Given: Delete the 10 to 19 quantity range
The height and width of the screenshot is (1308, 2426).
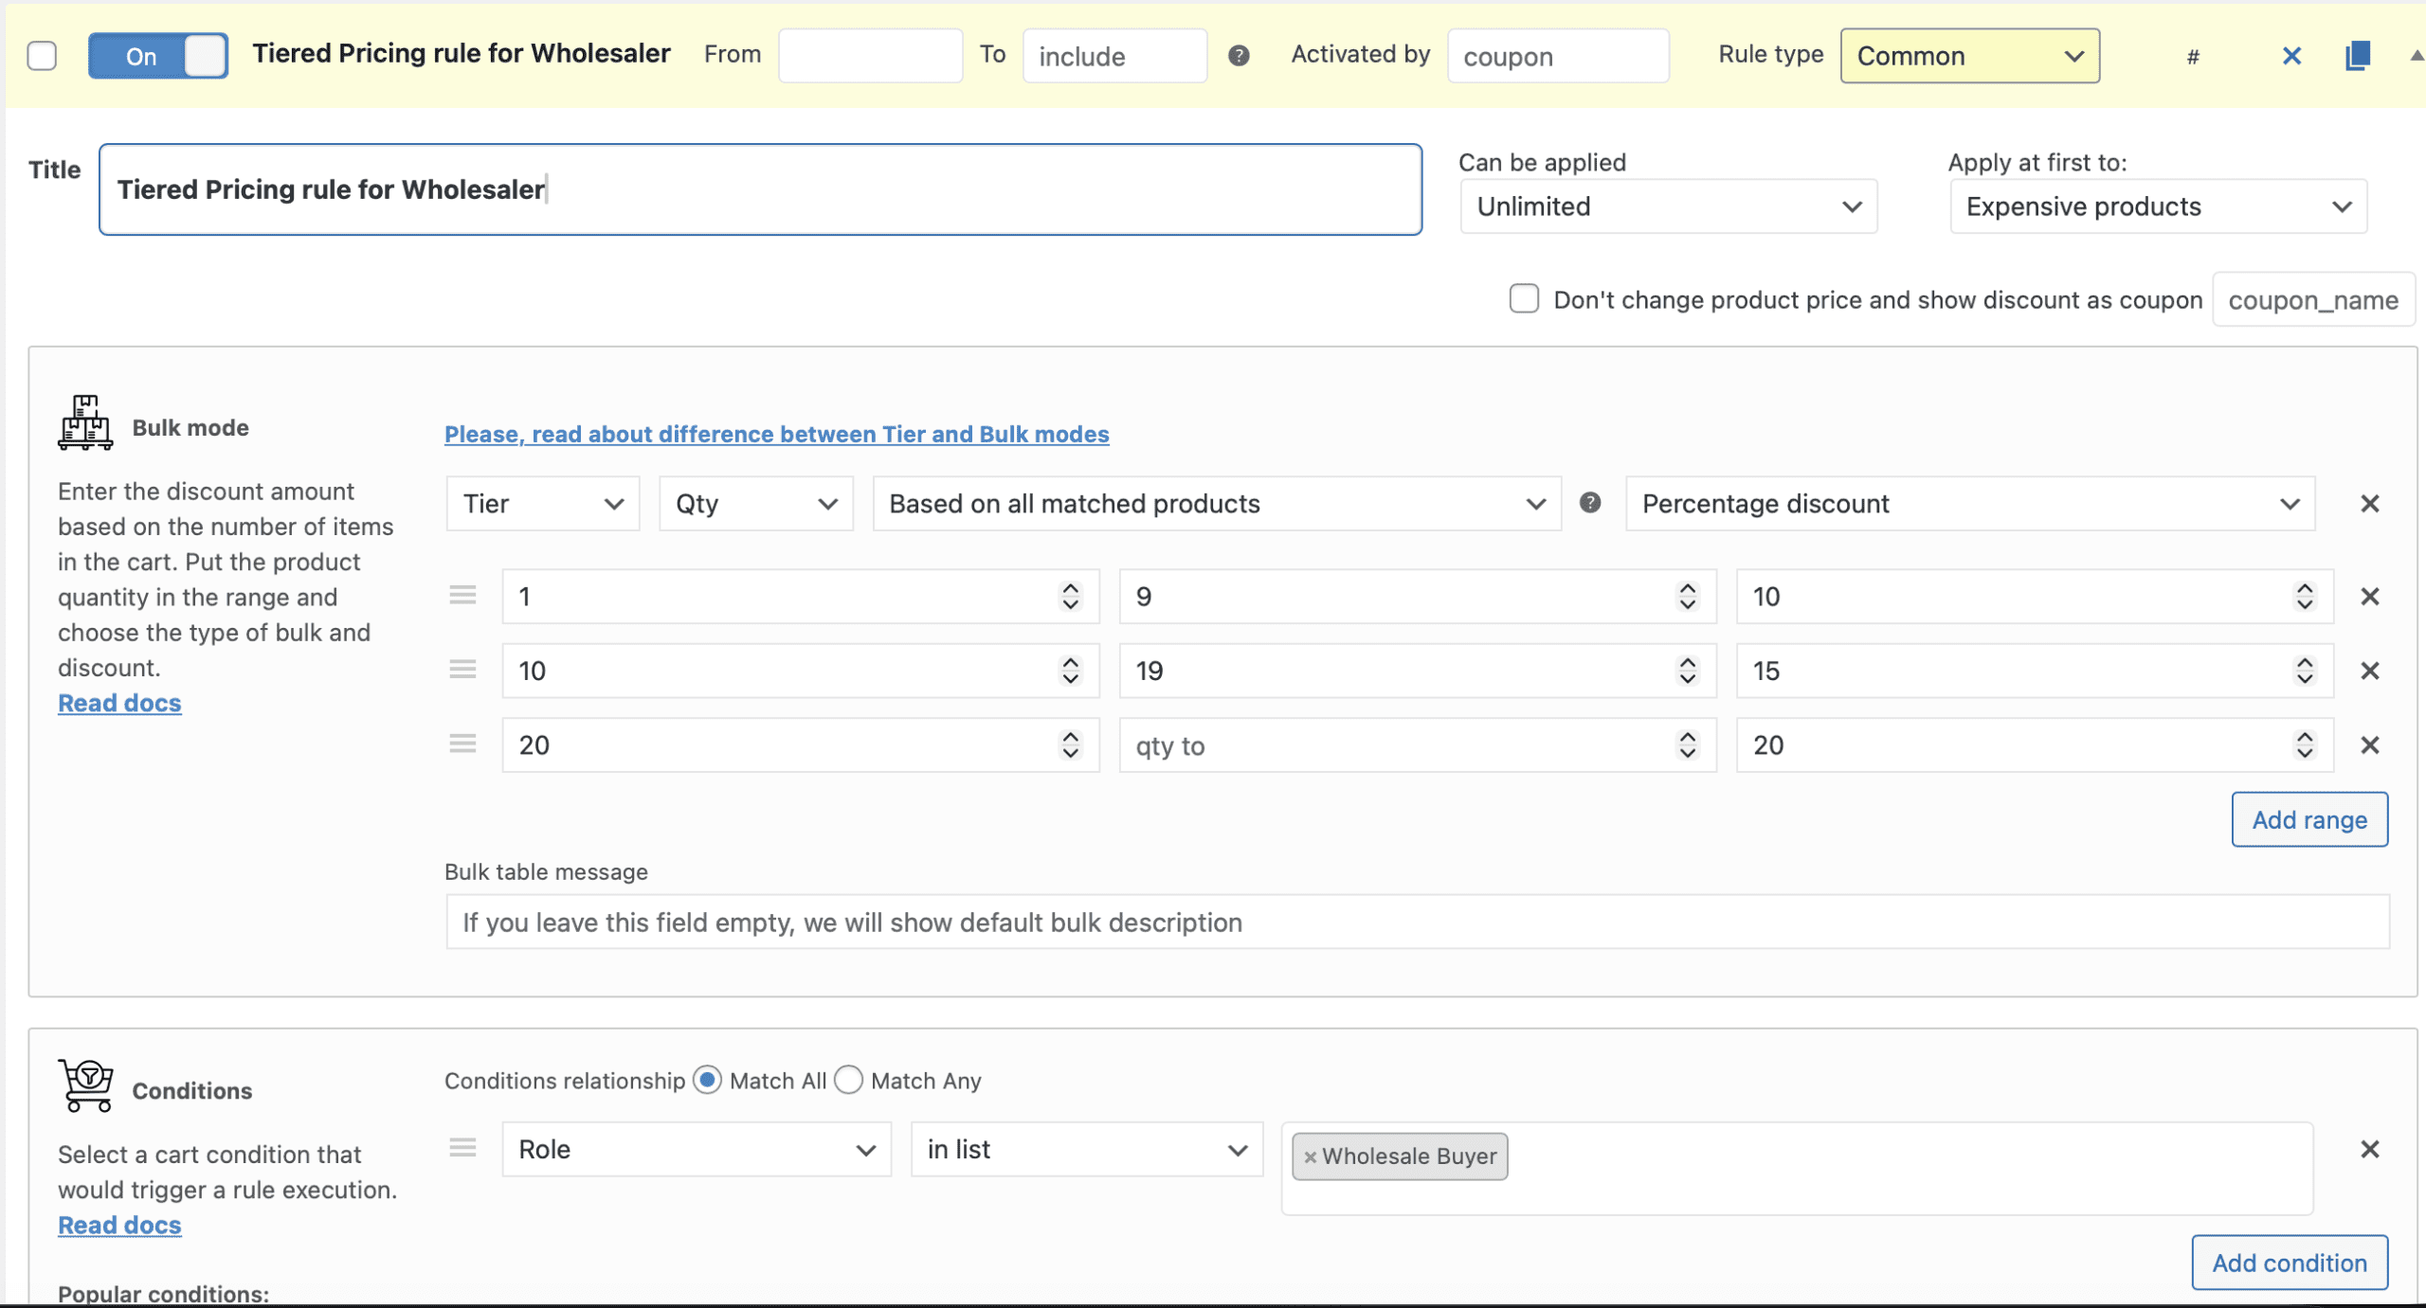Looking at the screenshot, I should [2369, 671].
